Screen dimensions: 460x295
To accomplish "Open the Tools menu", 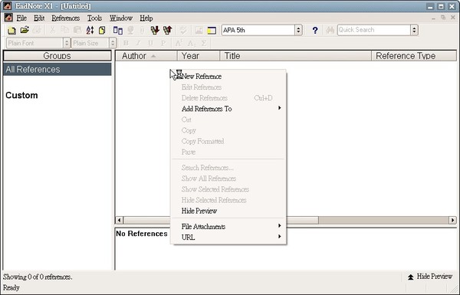I will click(x=94, y=18).
